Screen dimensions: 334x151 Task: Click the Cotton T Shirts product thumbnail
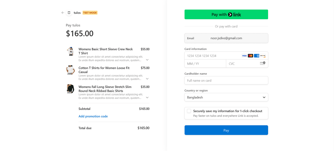[x=70, y=70]
